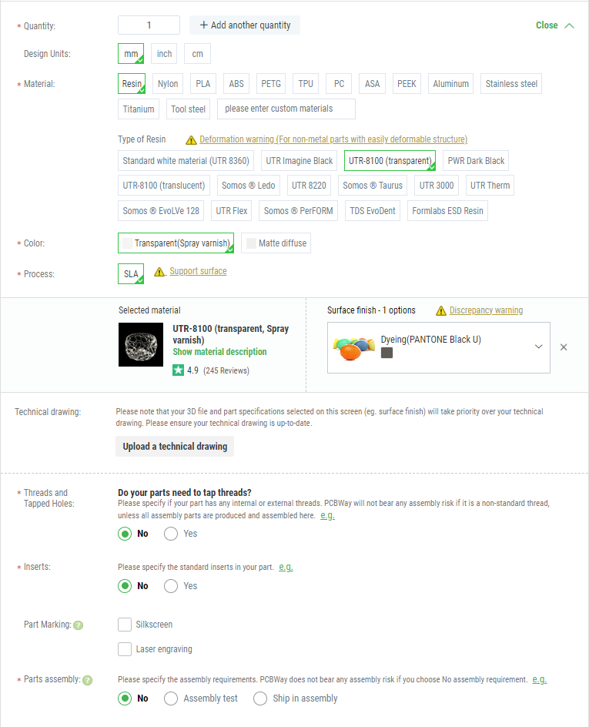Choose PC material

pos(340,84)
